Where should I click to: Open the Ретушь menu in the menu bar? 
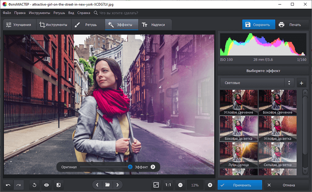(x=59, y=13)
